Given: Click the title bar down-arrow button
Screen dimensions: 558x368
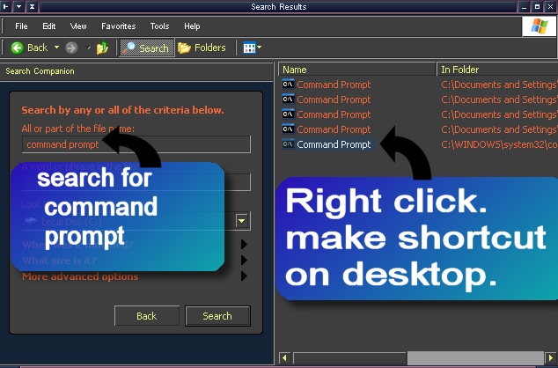Looking at the screenshot, I should click(x=18, y=6).
